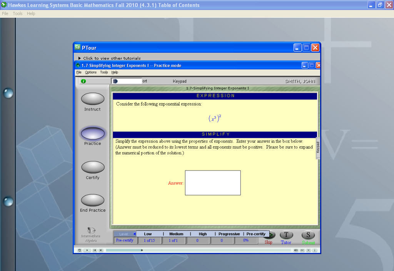Click the diamond playhead marker

click(142, 250)
